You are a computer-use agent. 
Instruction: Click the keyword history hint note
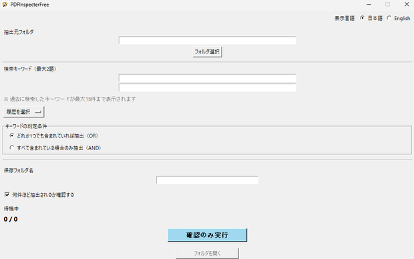(69, 99)
